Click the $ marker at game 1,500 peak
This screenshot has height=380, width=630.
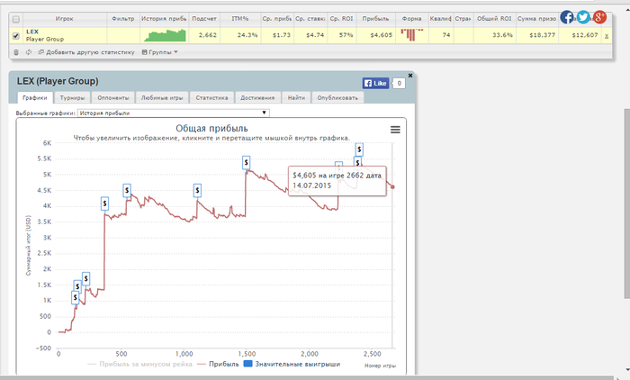click(x=247, y=162)
